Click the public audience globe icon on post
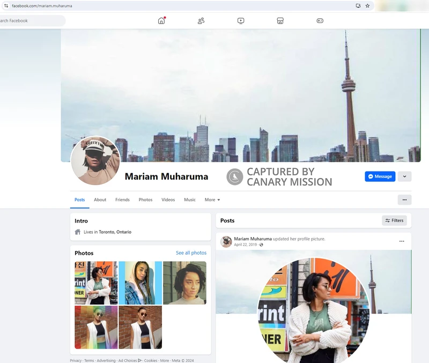Screen dimensions: 429x363 pos(261,245)
